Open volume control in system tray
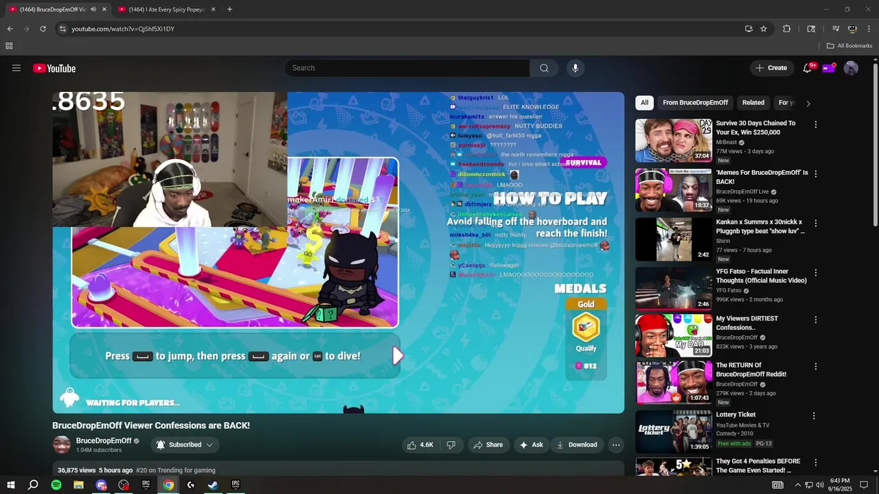Viewport: 879px width, 494px height. [x=819, y=485]
